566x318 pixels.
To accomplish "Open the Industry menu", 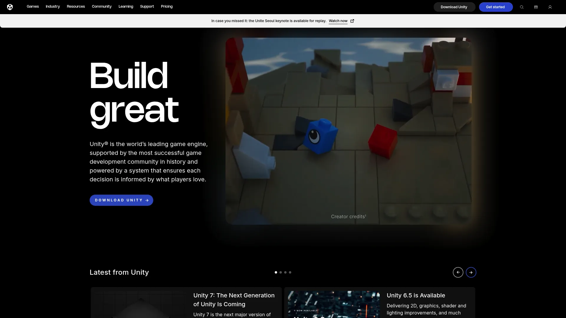I will point(53,6).
